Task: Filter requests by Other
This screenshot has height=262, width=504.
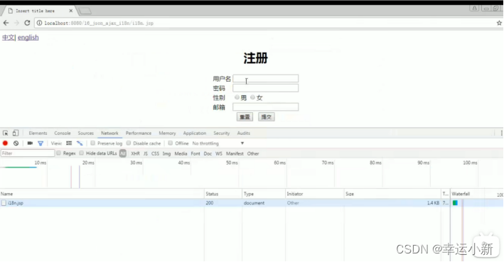Action: (253, 153)
